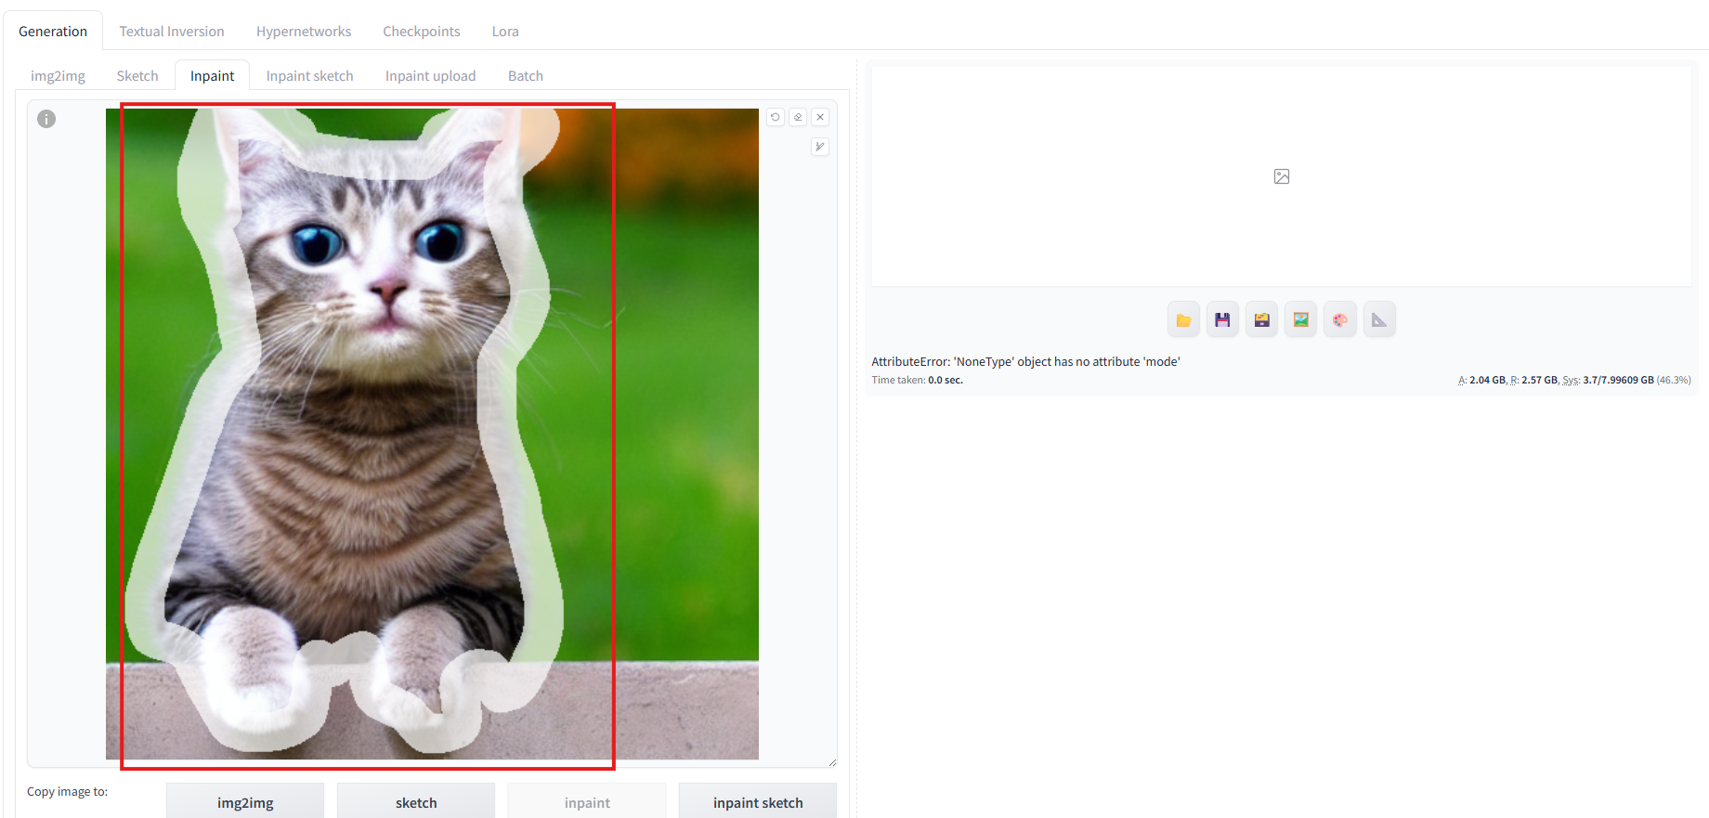
Task: Copy image to inpaint sketch button
Action: point(758,802)
